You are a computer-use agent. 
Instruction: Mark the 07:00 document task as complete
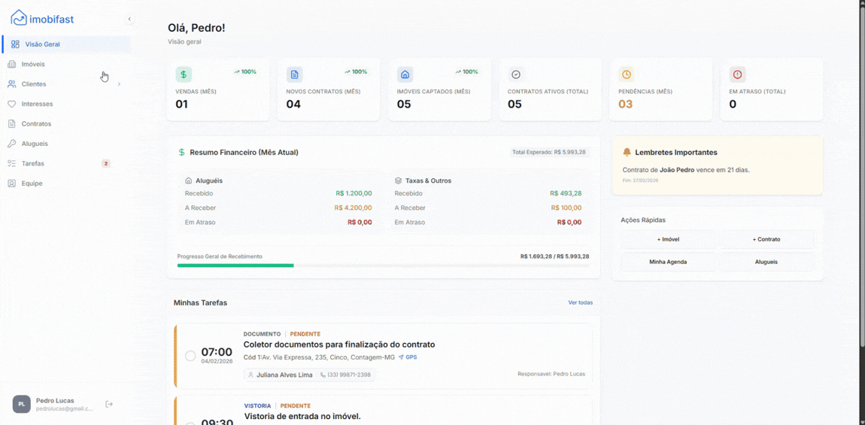tap(190, 356)
